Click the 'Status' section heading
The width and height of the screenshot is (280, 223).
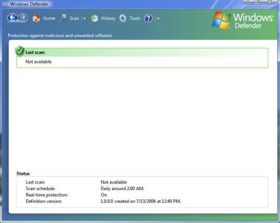click(x=23, y=174)
